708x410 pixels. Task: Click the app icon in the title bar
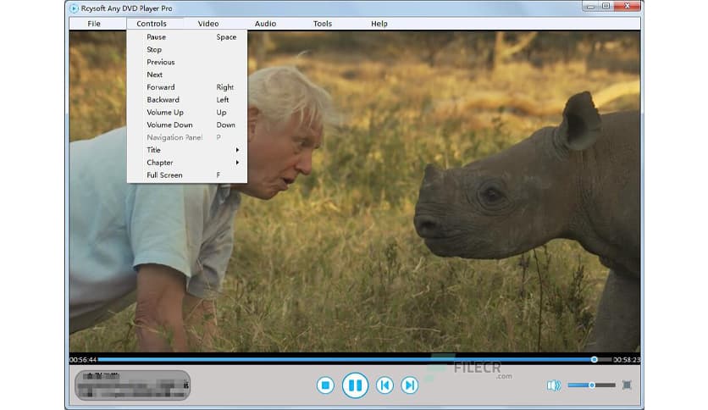tap(74, 8)
